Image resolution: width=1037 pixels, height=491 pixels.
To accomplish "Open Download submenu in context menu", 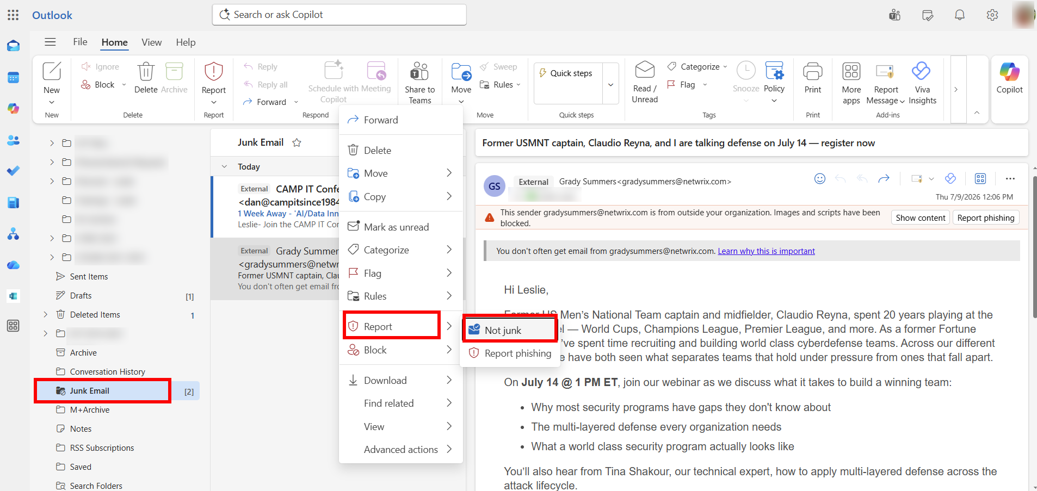I will (401, 380).
